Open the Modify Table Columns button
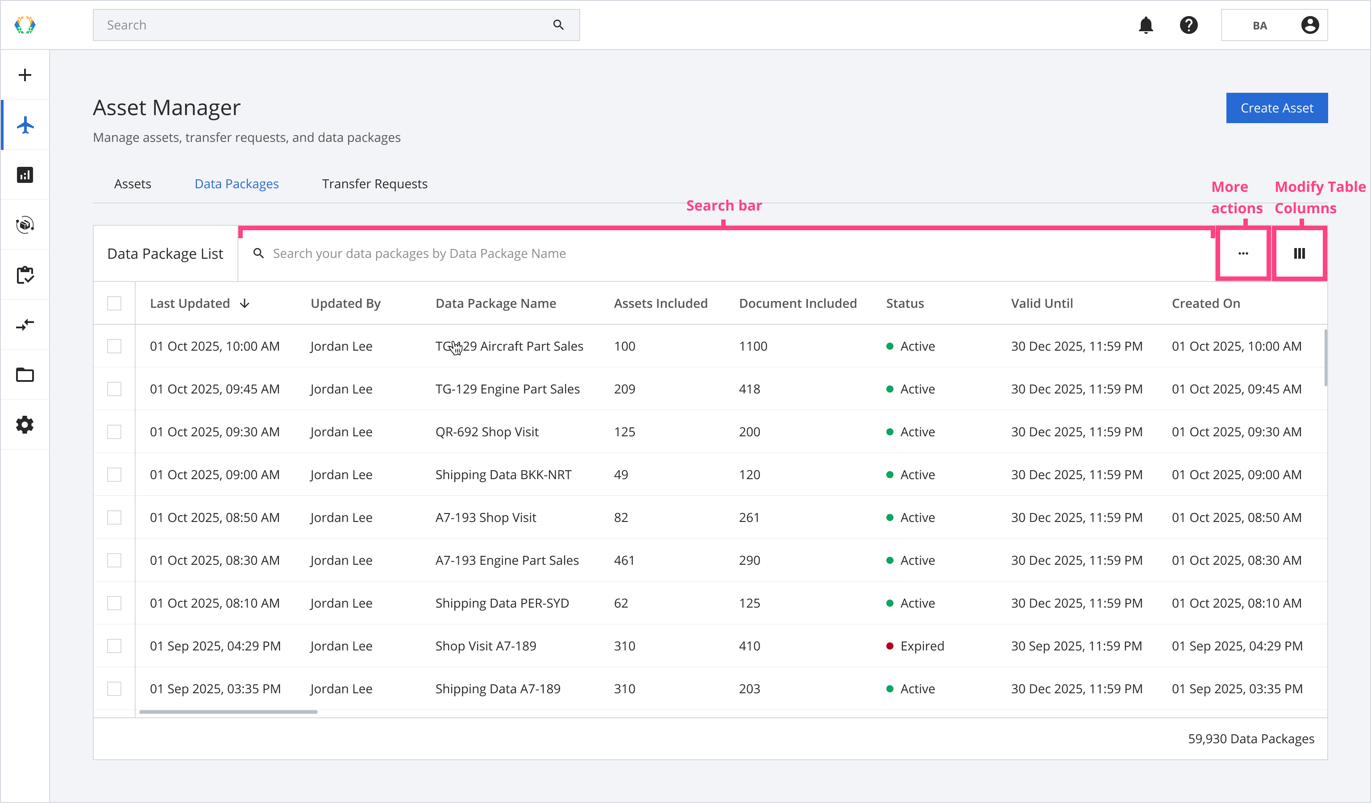The width and height of the screenshot is (1371, 803). coord(1299,254)
